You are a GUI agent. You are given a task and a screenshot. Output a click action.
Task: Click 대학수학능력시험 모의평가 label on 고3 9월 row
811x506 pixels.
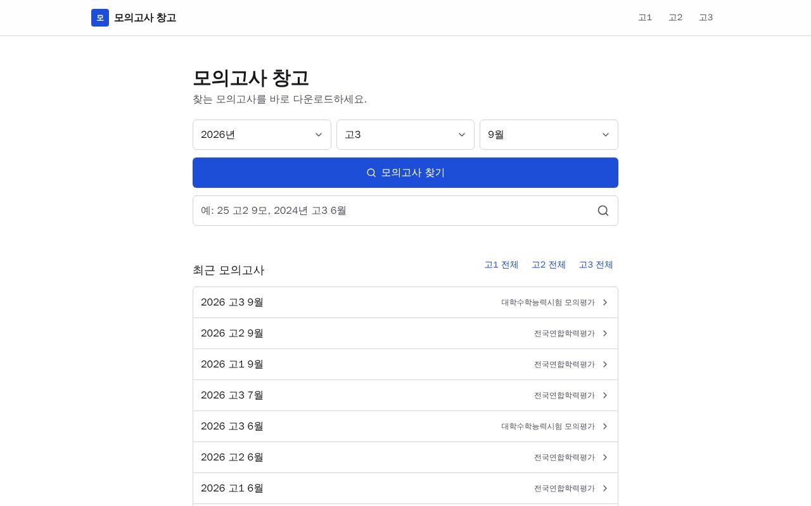point(548,302)
